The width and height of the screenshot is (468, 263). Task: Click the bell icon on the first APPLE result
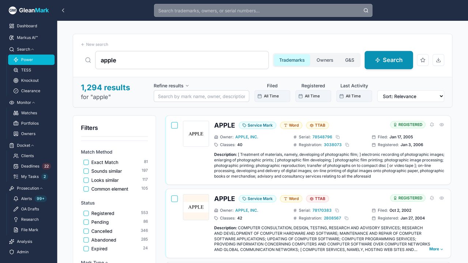(x=432, y=125)
